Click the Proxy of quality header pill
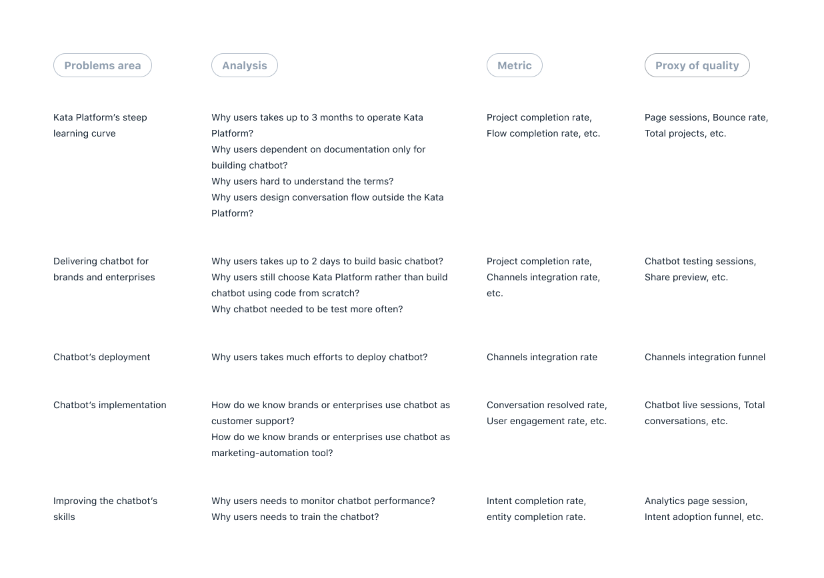Image resolution: width=824 pixels, height=578 pixels. coord(697,65)
